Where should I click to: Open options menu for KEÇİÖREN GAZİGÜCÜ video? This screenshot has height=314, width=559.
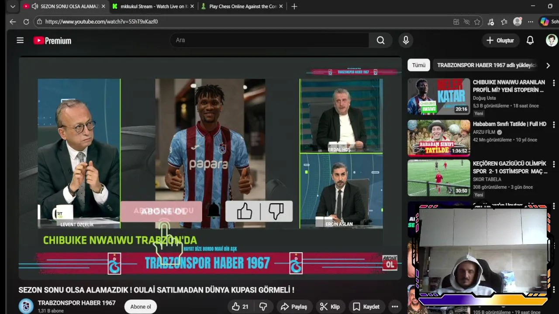(x=554, y=164)
